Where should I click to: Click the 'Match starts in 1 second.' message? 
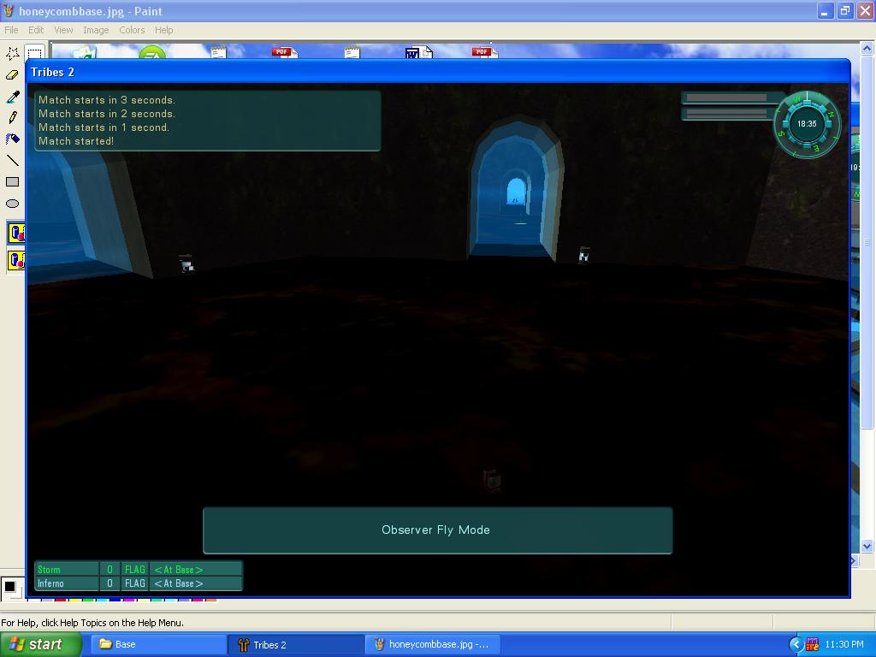104,127
